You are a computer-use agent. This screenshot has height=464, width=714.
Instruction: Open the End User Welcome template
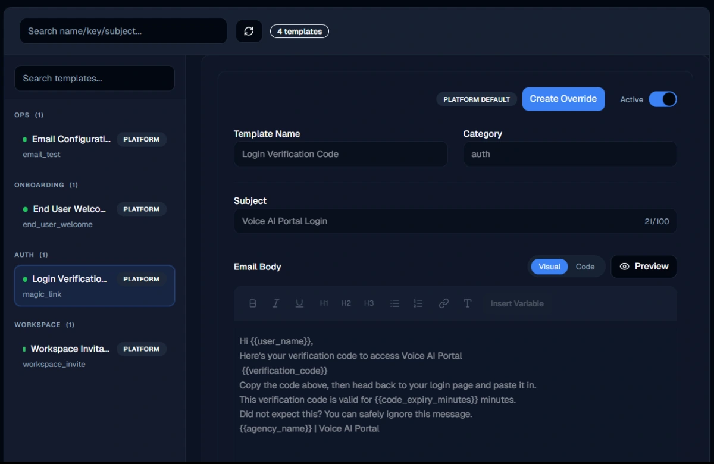click(x=95, y=216)
